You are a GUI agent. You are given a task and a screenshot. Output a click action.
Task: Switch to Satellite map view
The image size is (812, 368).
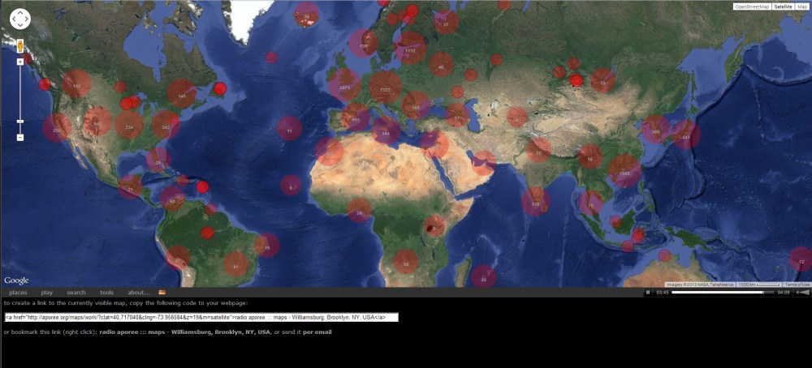tap(782, 6)
